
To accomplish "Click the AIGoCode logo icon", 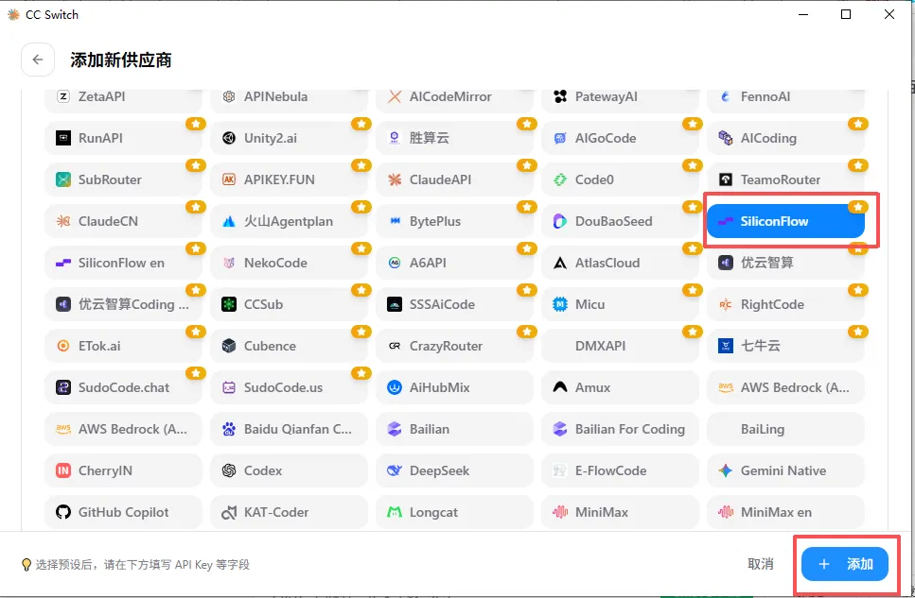I will (x=560, y=138).
